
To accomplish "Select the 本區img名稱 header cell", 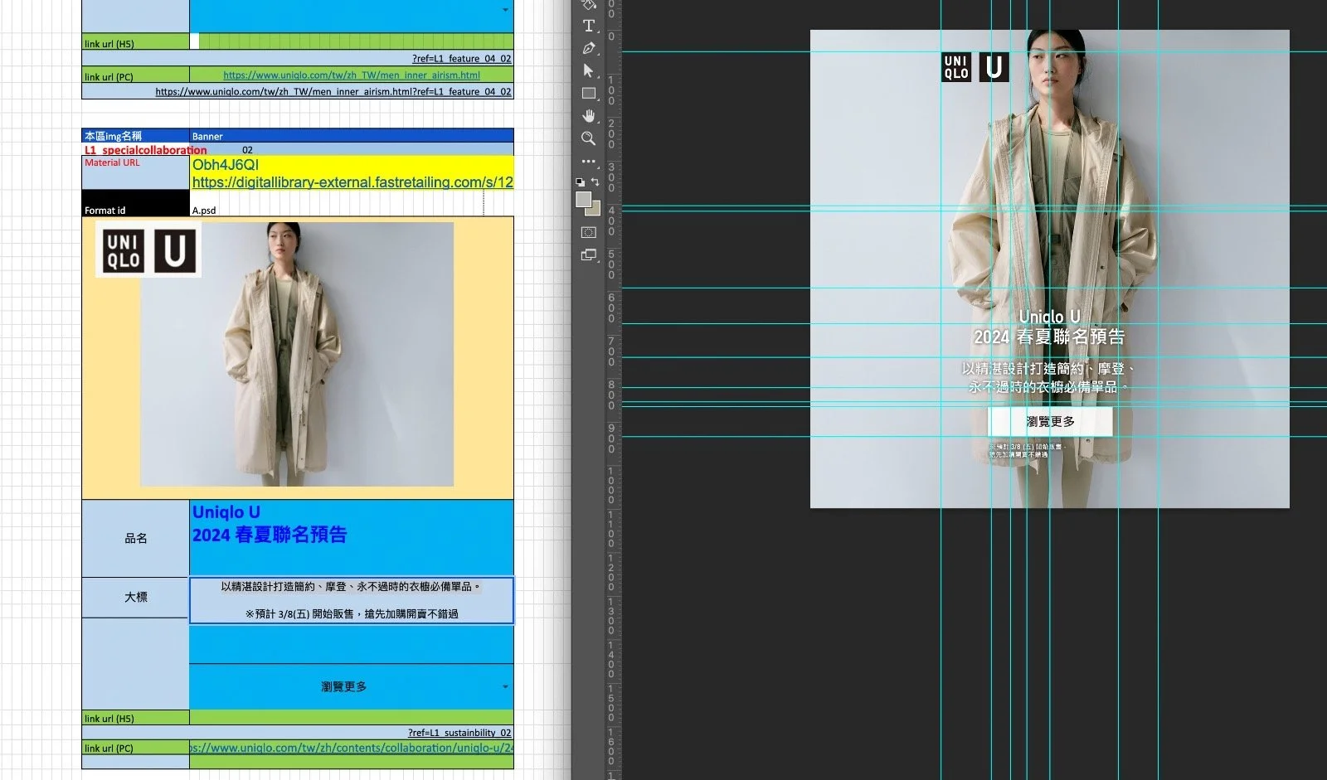I will (x=136, y=136).
